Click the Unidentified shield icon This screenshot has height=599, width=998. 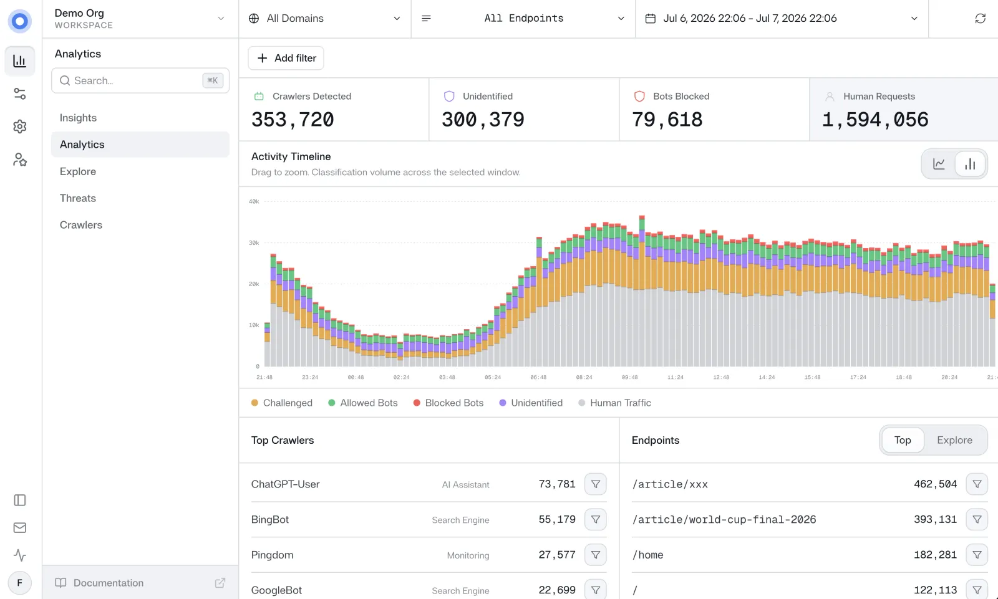point(449,97)
